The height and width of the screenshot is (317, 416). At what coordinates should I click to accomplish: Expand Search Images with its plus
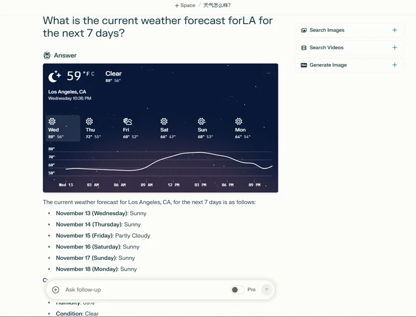coord(394,30)
